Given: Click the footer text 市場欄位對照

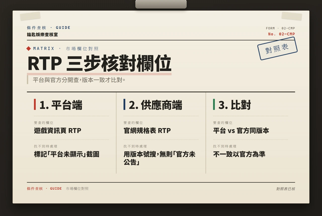Looking at the screenshot, I should coord(77,188).
